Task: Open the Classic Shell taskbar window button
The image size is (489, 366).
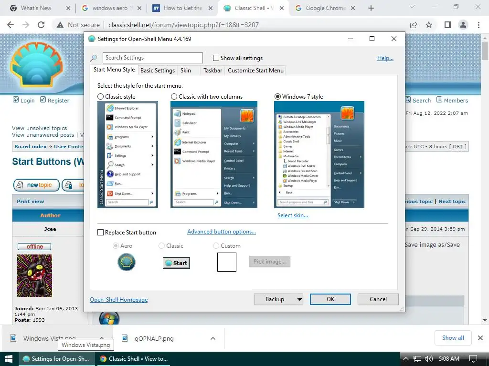Action: 134,359
